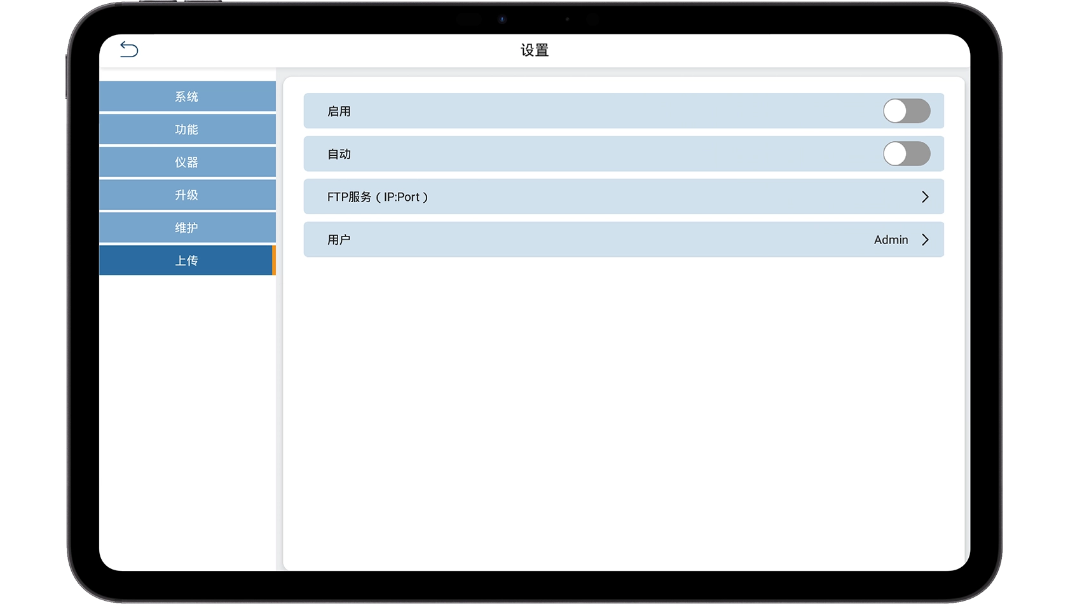This screenshot has height=604, width=1068.
Task: Click the 启用 label text
Action: 339,111
